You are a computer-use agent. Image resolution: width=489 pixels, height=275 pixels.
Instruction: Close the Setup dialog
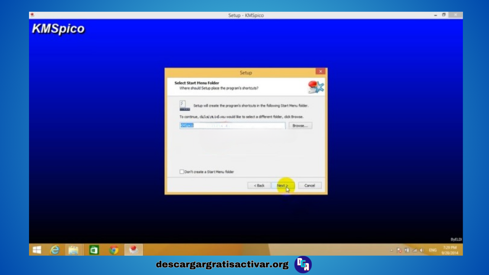pos(321,71)
